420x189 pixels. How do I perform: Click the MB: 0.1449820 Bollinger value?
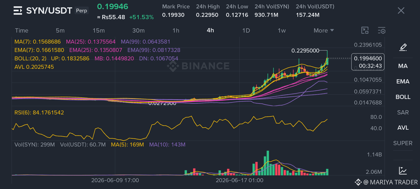tap(114, 59)
